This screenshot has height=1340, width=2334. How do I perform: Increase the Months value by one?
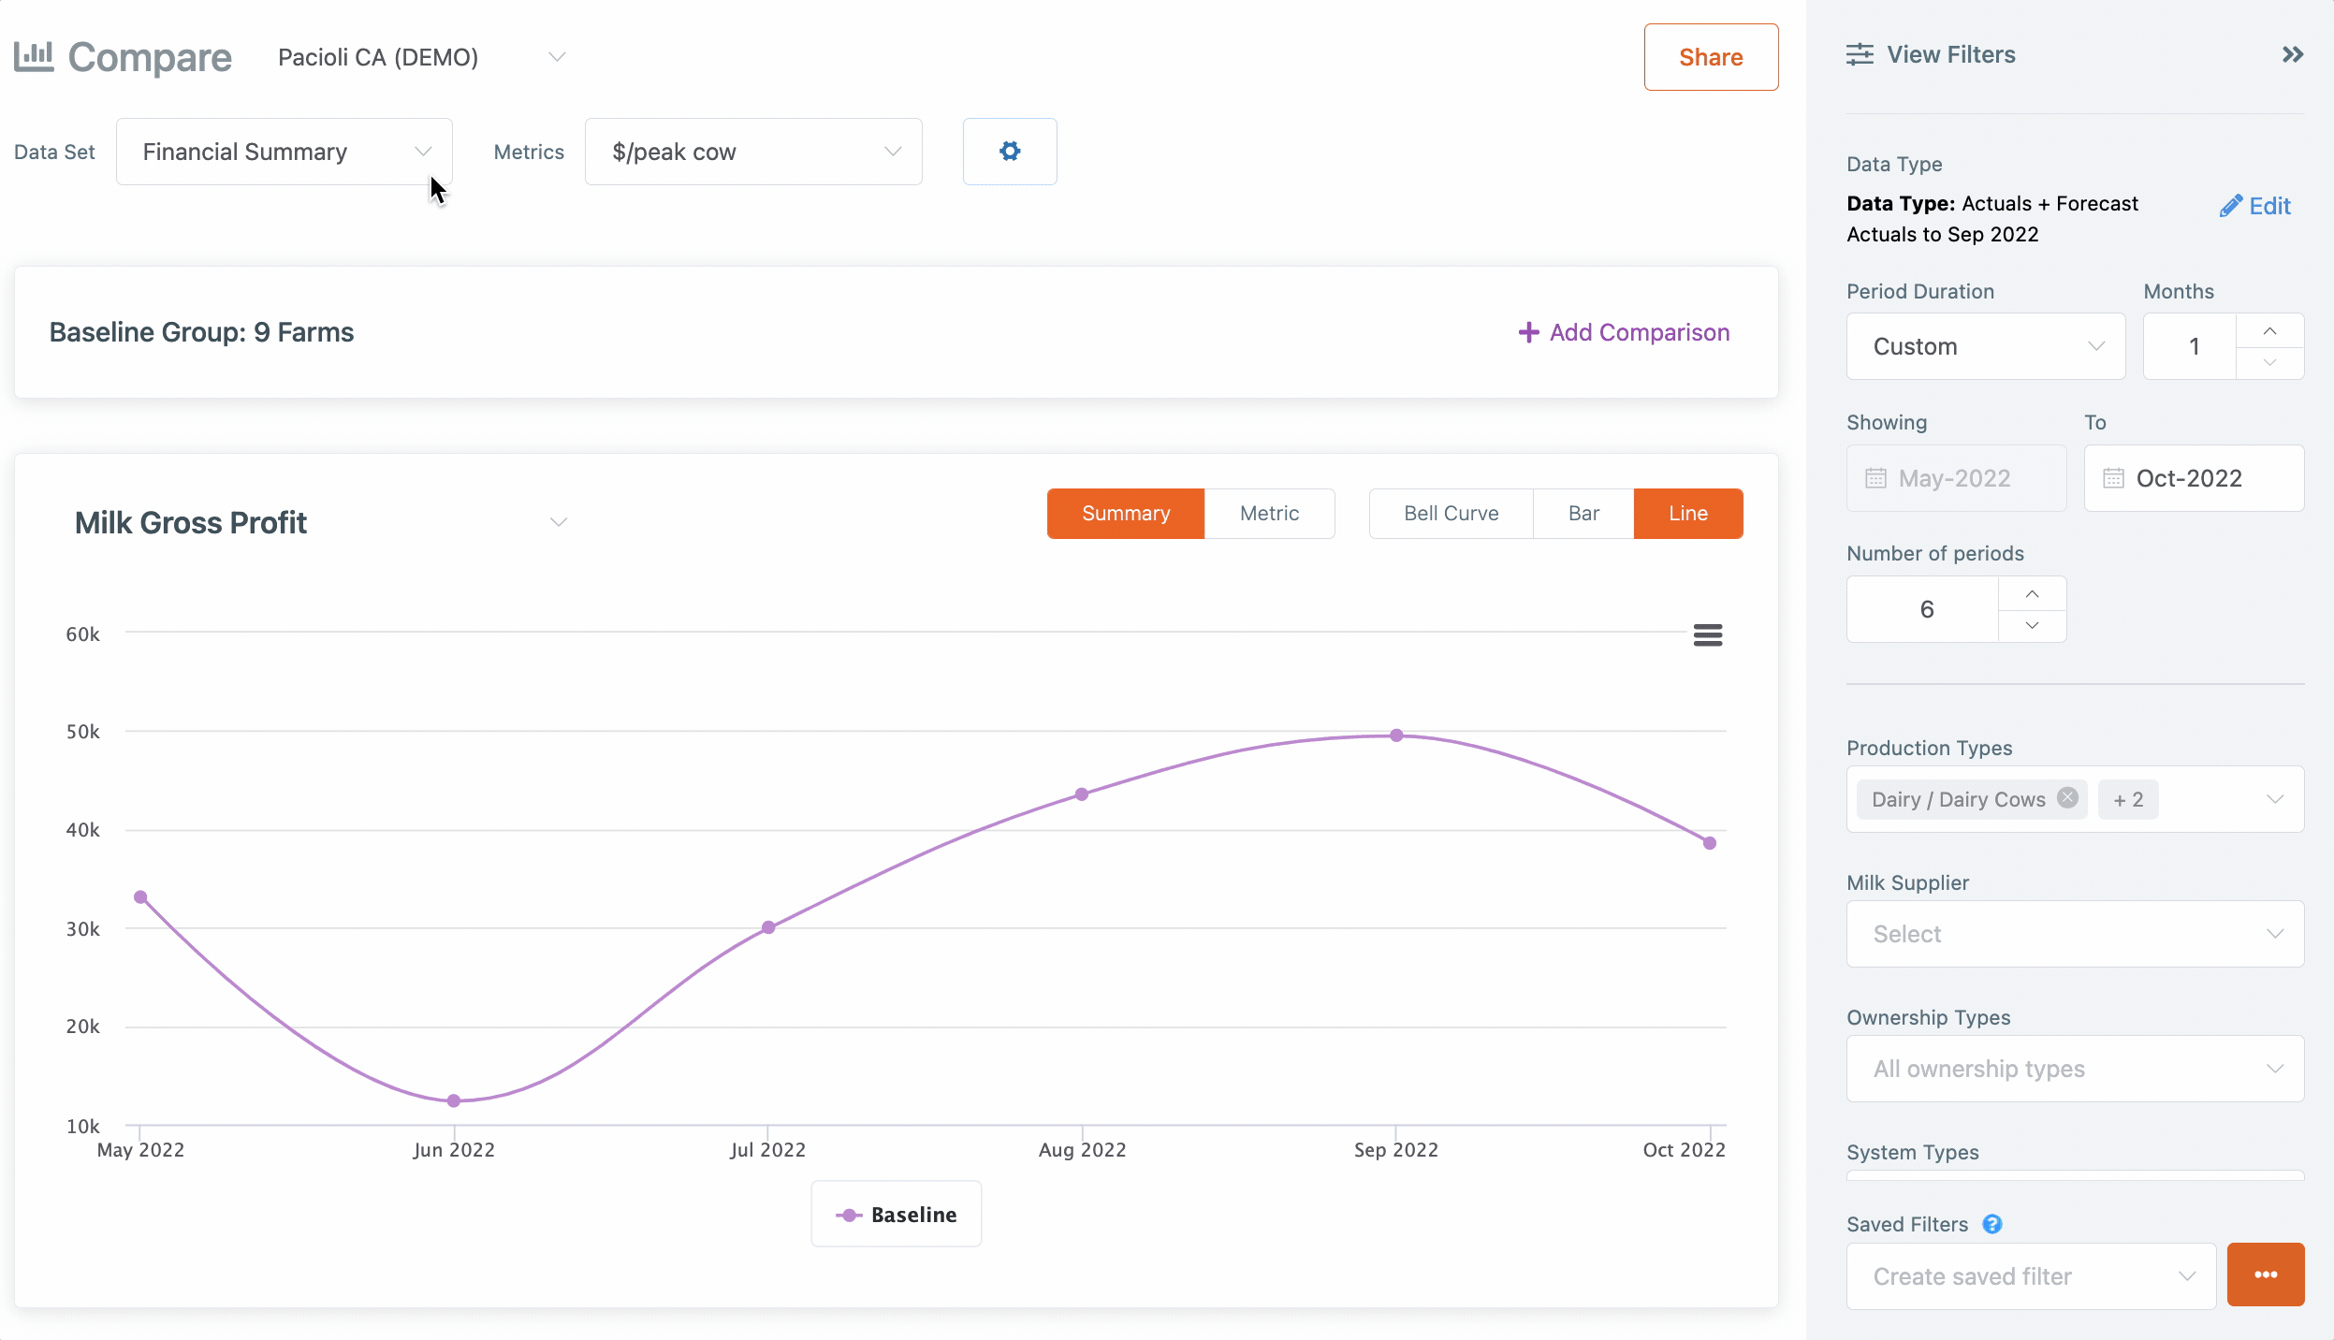[2269, 330]
